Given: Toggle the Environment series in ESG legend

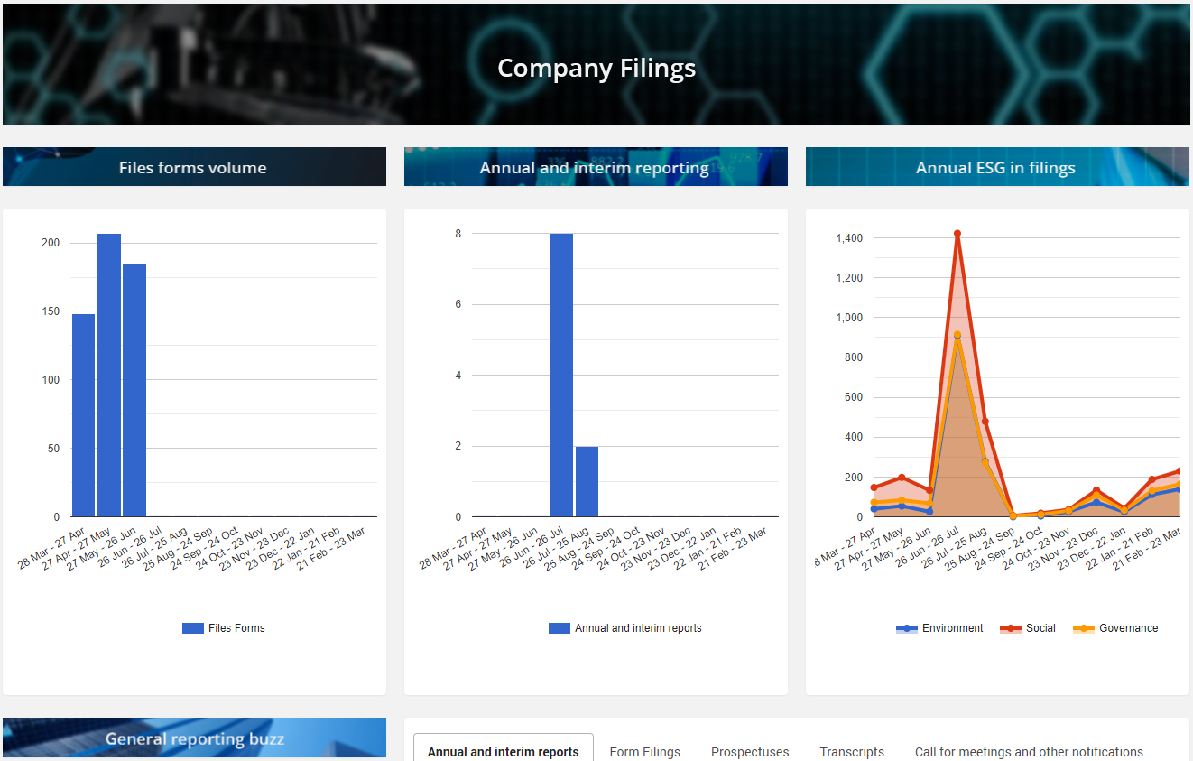Looking at the screenshot, I should (939, 628).
